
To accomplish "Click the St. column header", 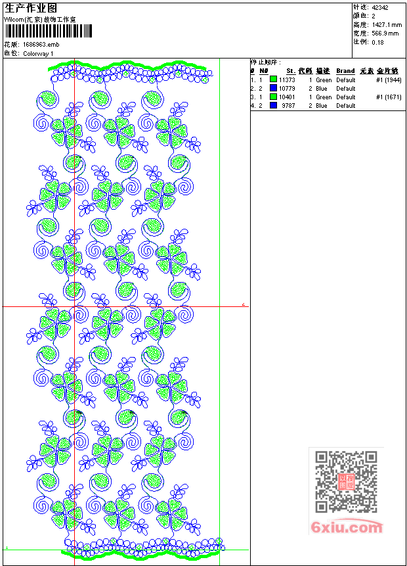I will coord(290,71).
